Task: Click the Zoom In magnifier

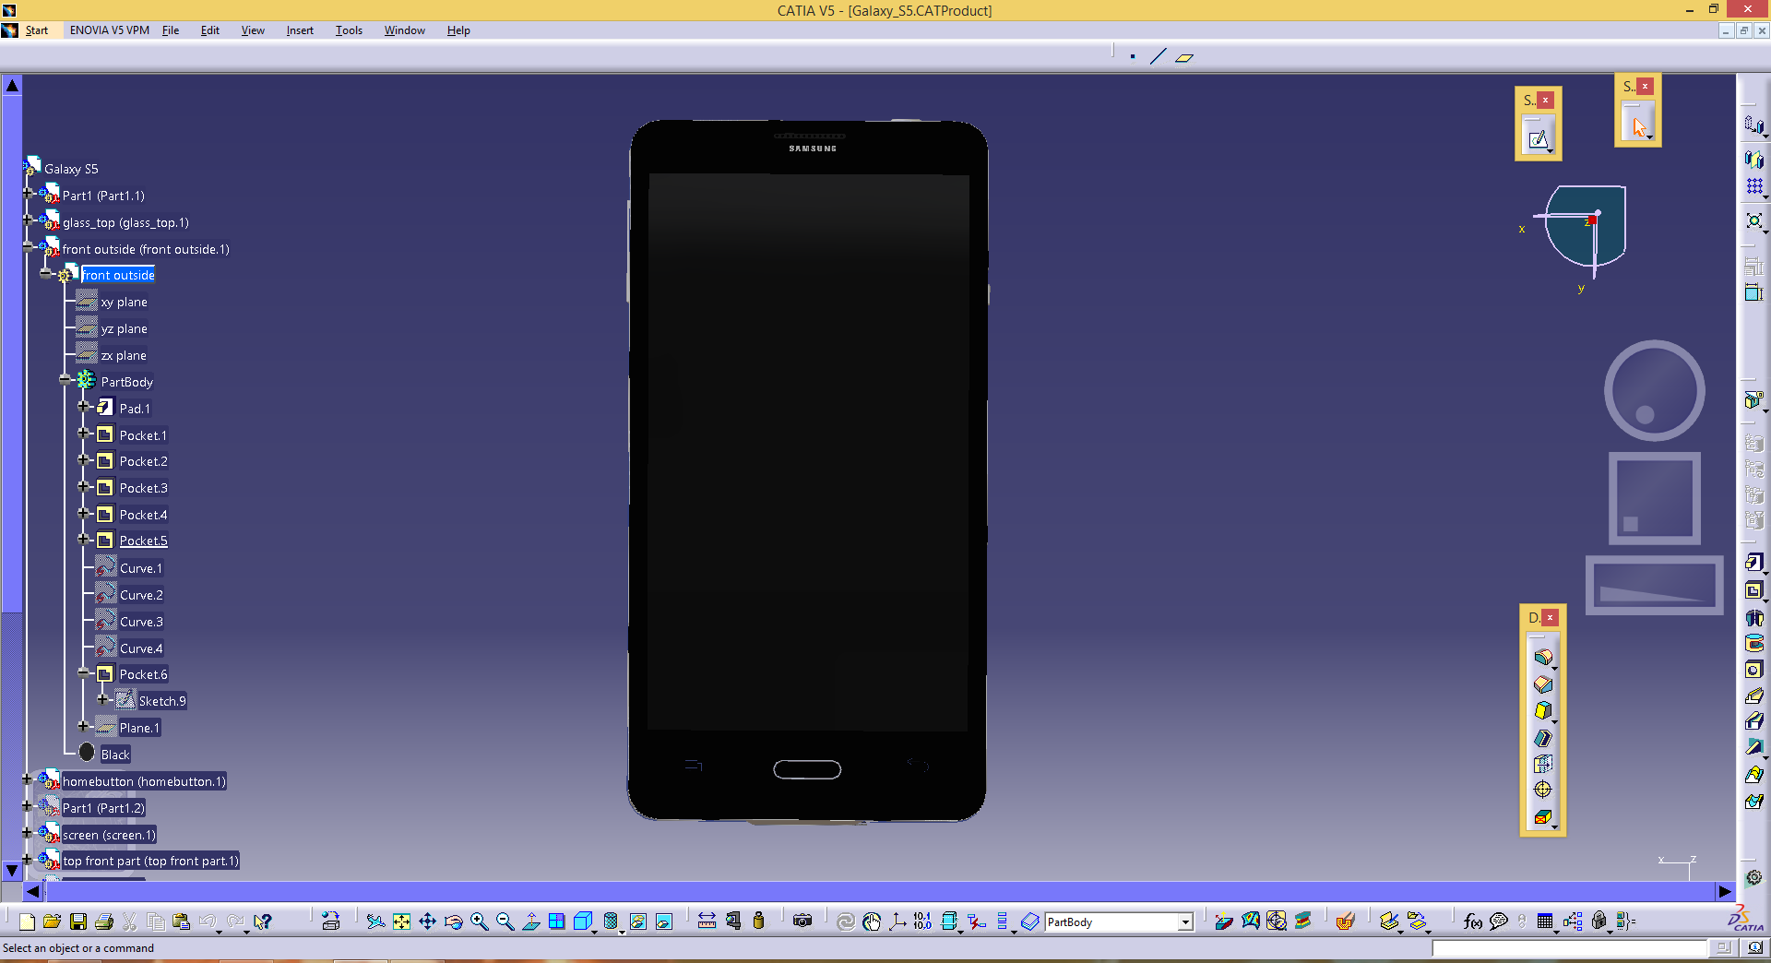Action: coord(479,921)
